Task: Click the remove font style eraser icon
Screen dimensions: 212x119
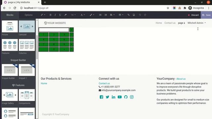Action: pyautogui.click(x=66, y=15)
